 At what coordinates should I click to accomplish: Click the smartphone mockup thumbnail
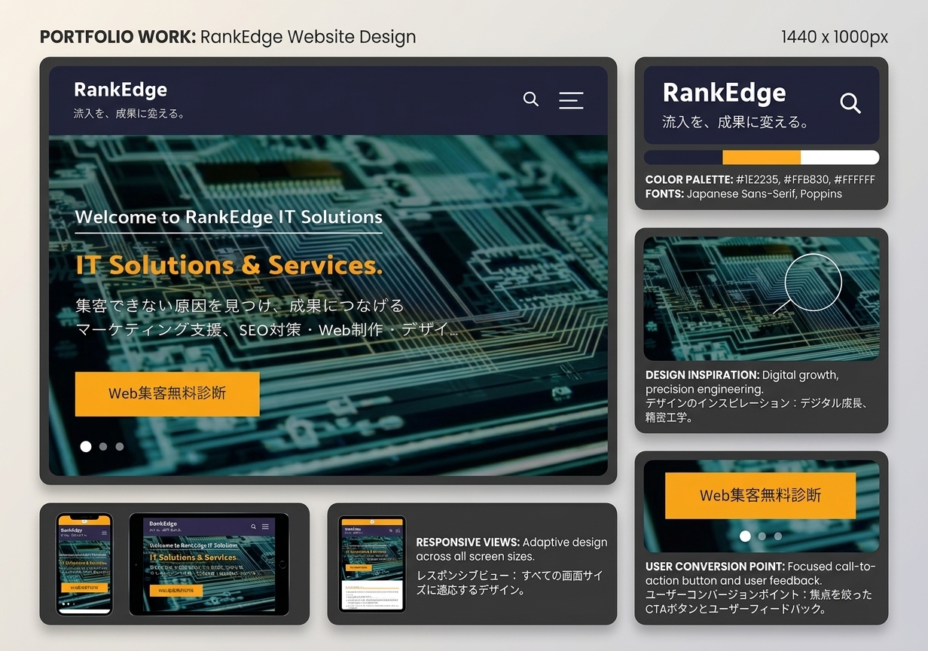click(84, 564)
